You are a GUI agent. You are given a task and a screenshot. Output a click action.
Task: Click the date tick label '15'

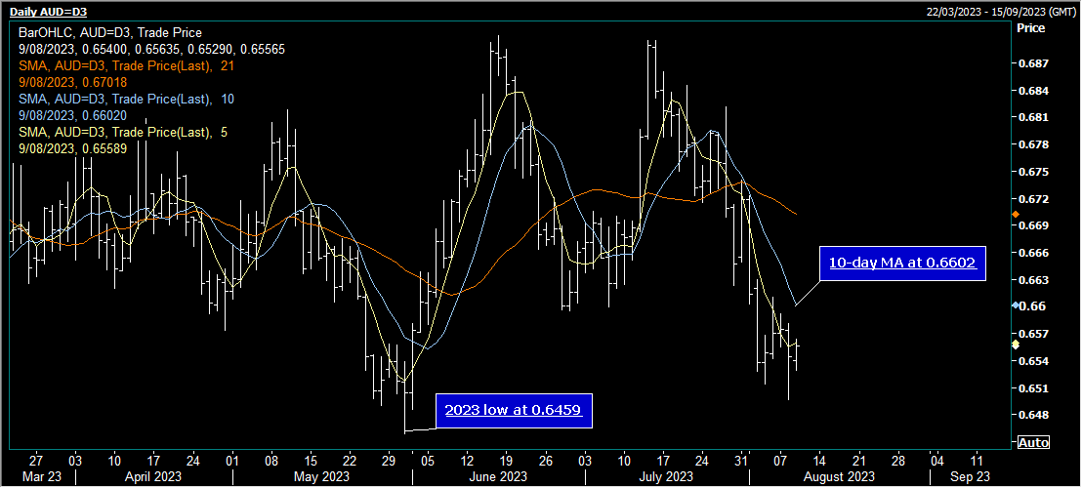pyautogui.click(x=312, y=461)
